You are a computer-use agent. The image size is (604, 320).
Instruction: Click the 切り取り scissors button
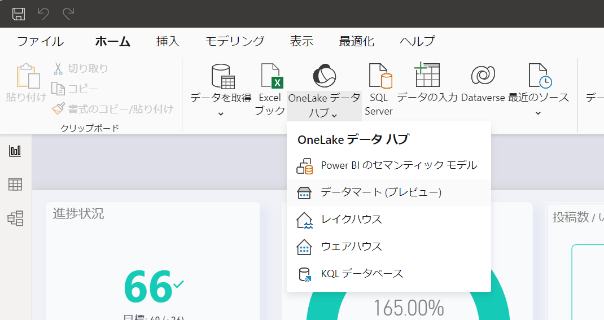80,68
